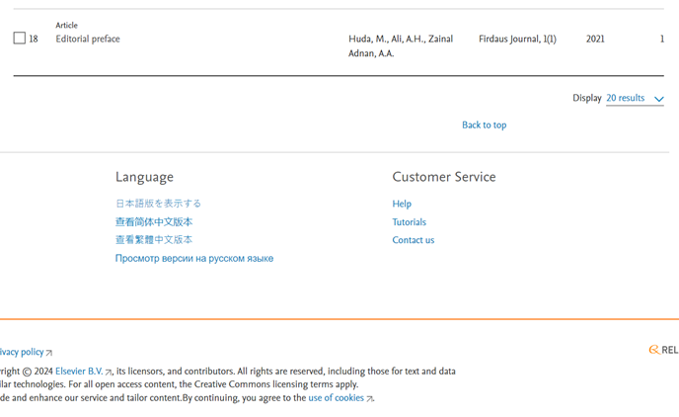Open the "Editorial preface" article
Screen dimensions: 679x417
coord(88,40)
